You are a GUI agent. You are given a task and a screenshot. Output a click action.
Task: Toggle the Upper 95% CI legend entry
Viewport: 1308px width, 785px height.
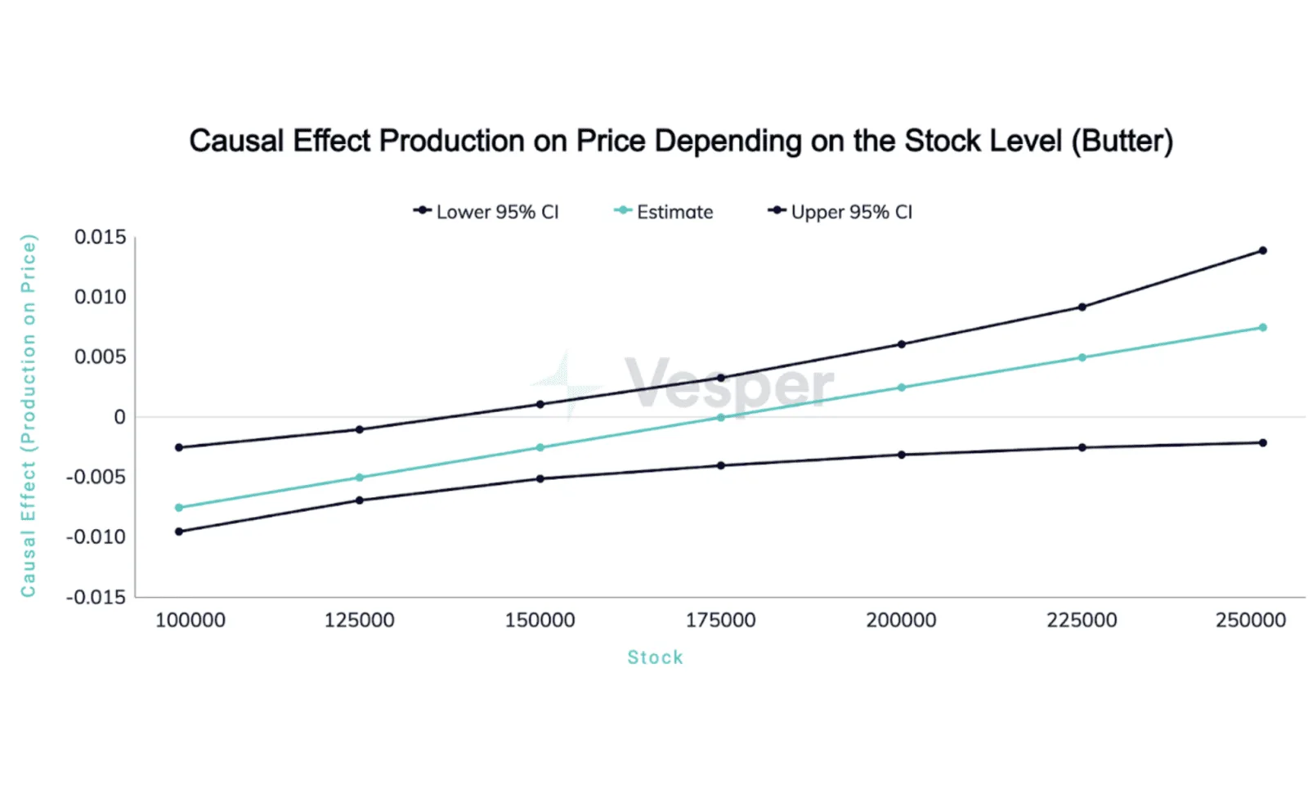tap(840, 212)
